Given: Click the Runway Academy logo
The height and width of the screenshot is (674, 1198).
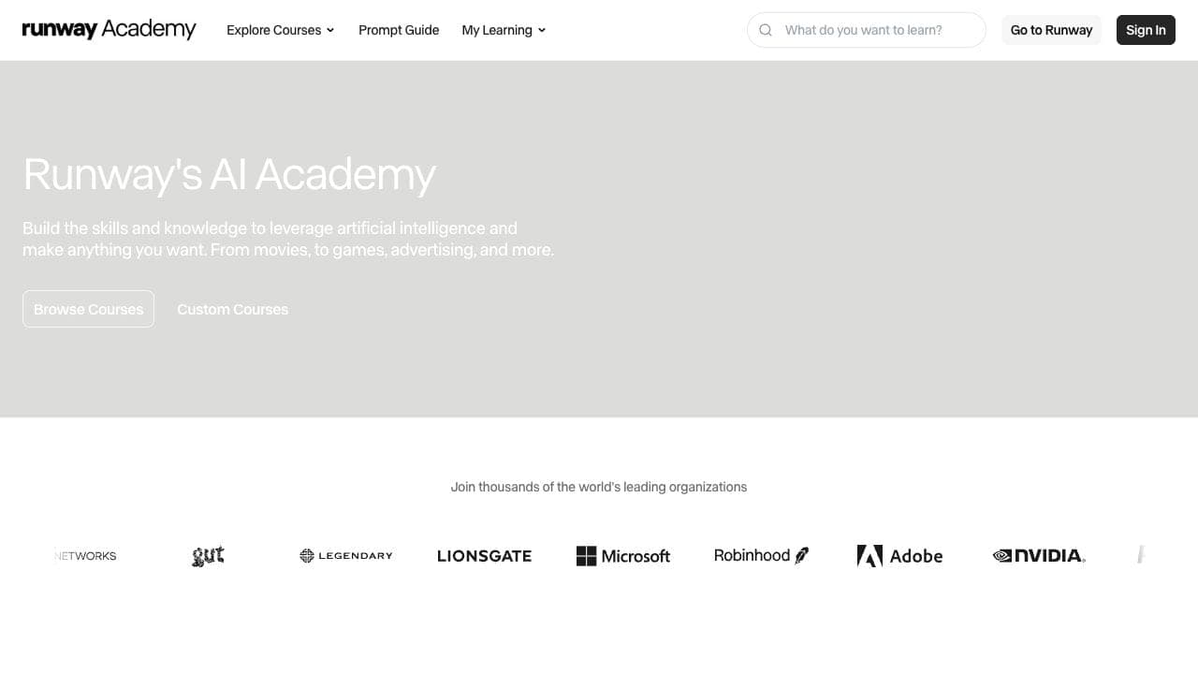Looking at the screenshot, I should pyautogui.click(x=110, y=30).
